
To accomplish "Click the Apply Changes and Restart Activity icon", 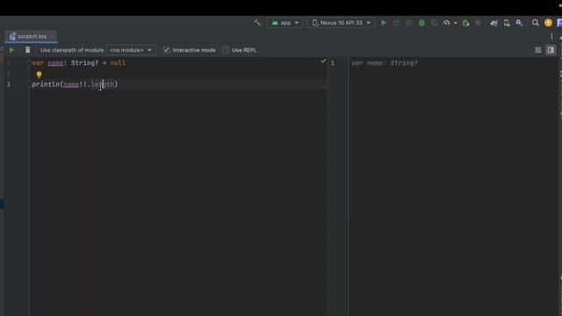I will coord(396,23).
